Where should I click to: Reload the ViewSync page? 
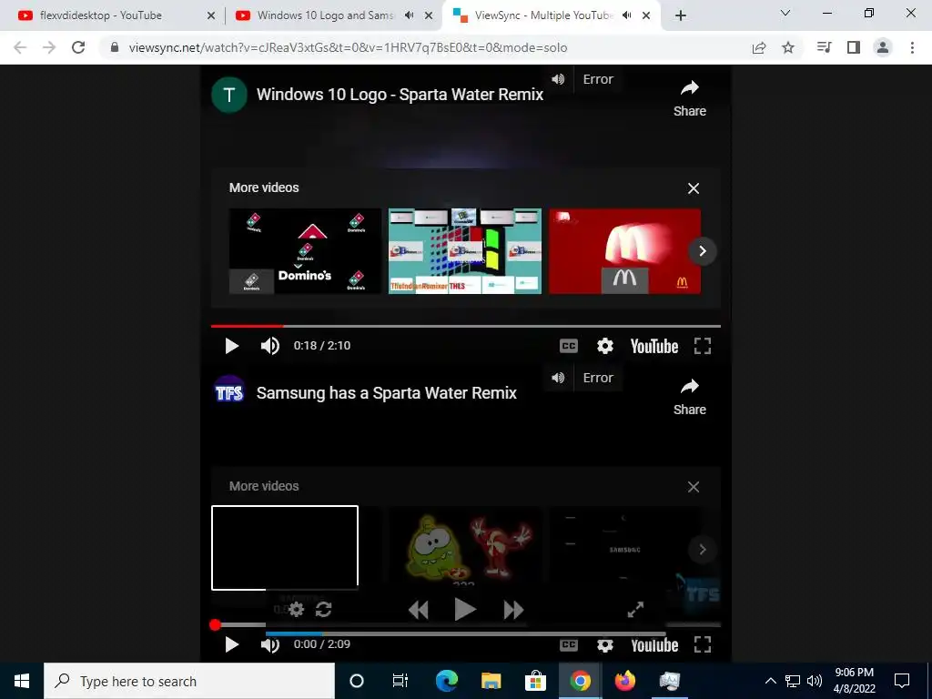tap(78, 47)
